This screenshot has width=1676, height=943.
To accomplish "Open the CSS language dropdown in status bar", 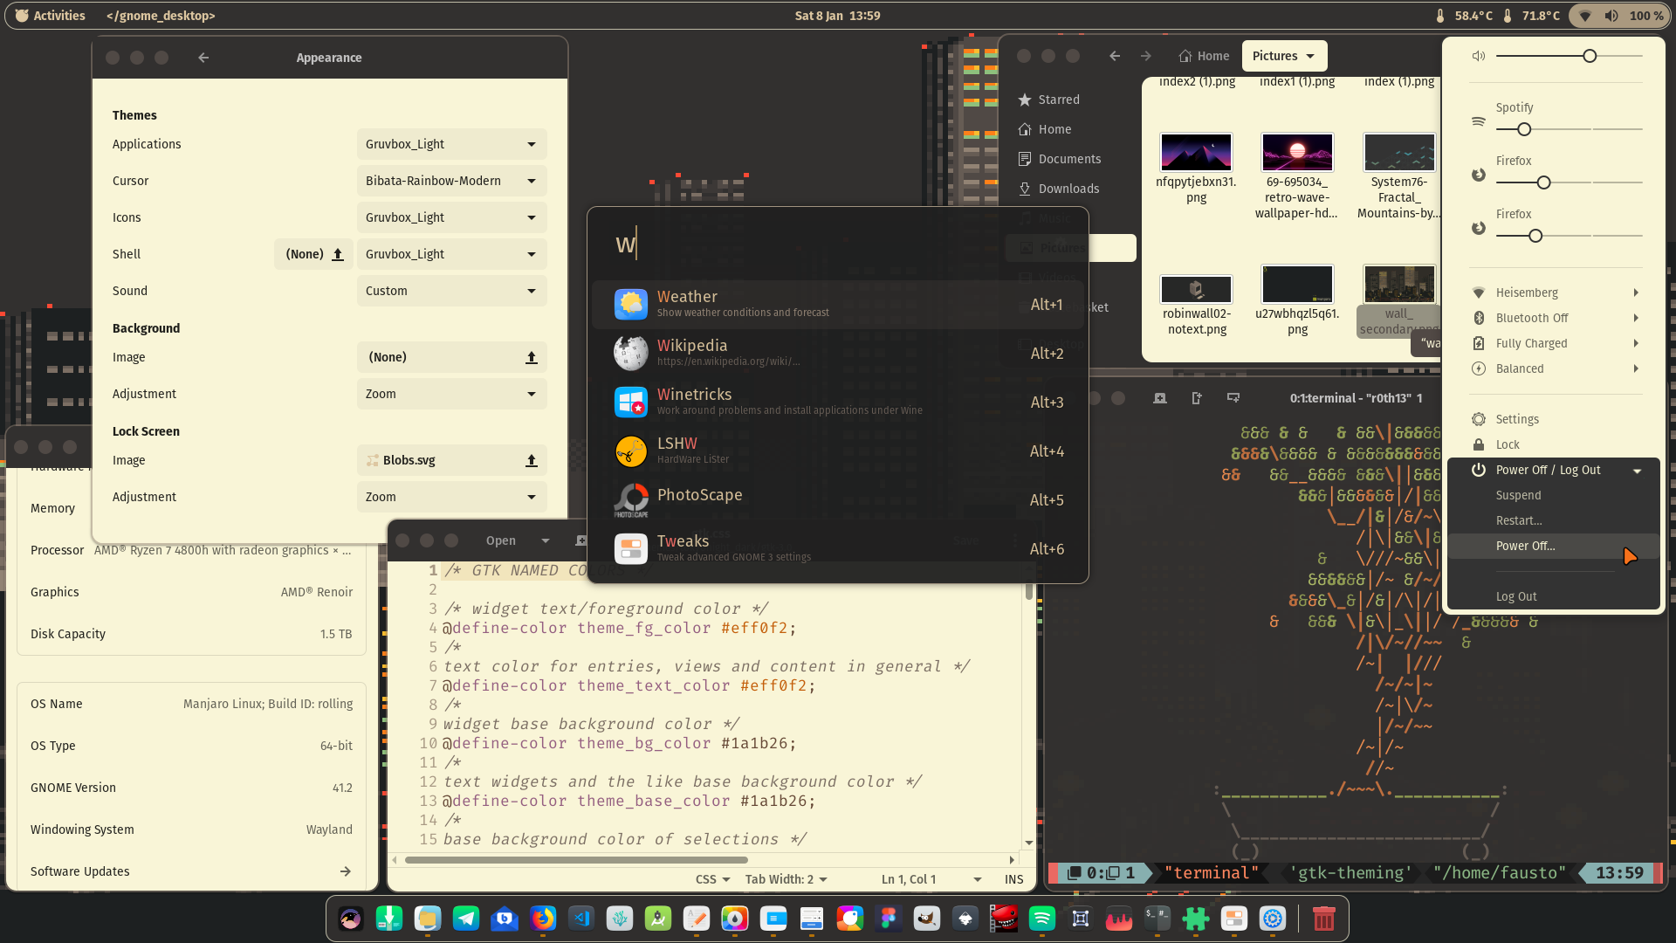I will point(712,879).
